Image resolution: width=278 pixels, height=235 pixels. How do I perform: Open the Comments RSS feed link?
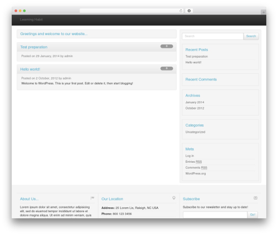pyautogui.click(x=196, y=168)
